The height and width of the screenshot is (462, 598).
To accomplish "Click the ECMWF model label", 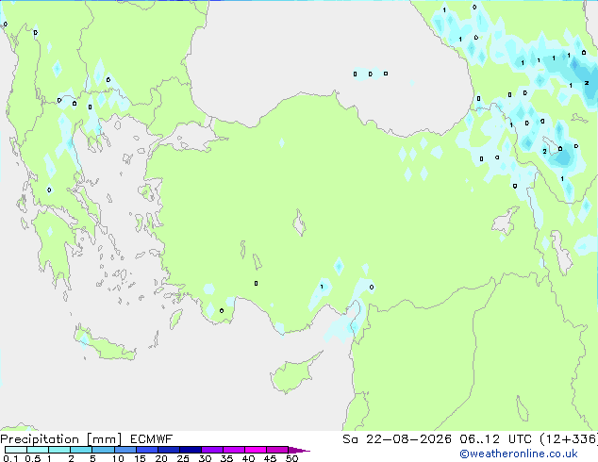I will [x=152, y=439].
